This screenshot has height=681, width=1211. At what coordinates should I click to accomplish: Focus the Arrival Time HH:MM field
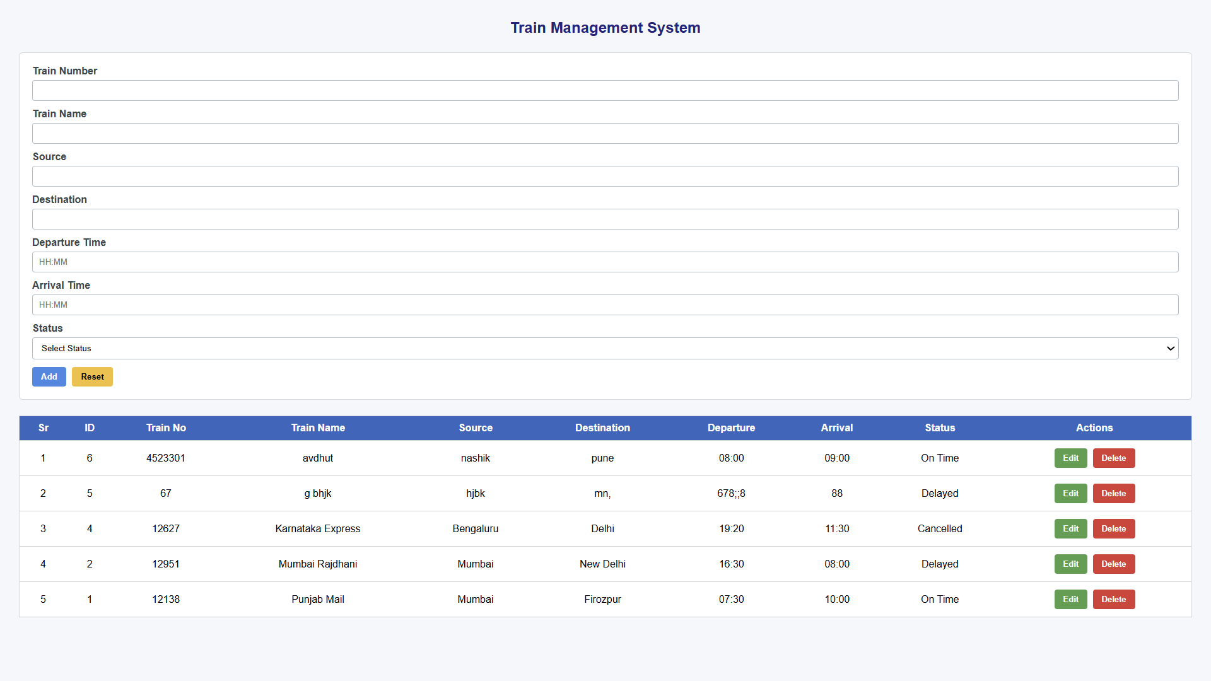pyautogui.click(x=605, y=305)
